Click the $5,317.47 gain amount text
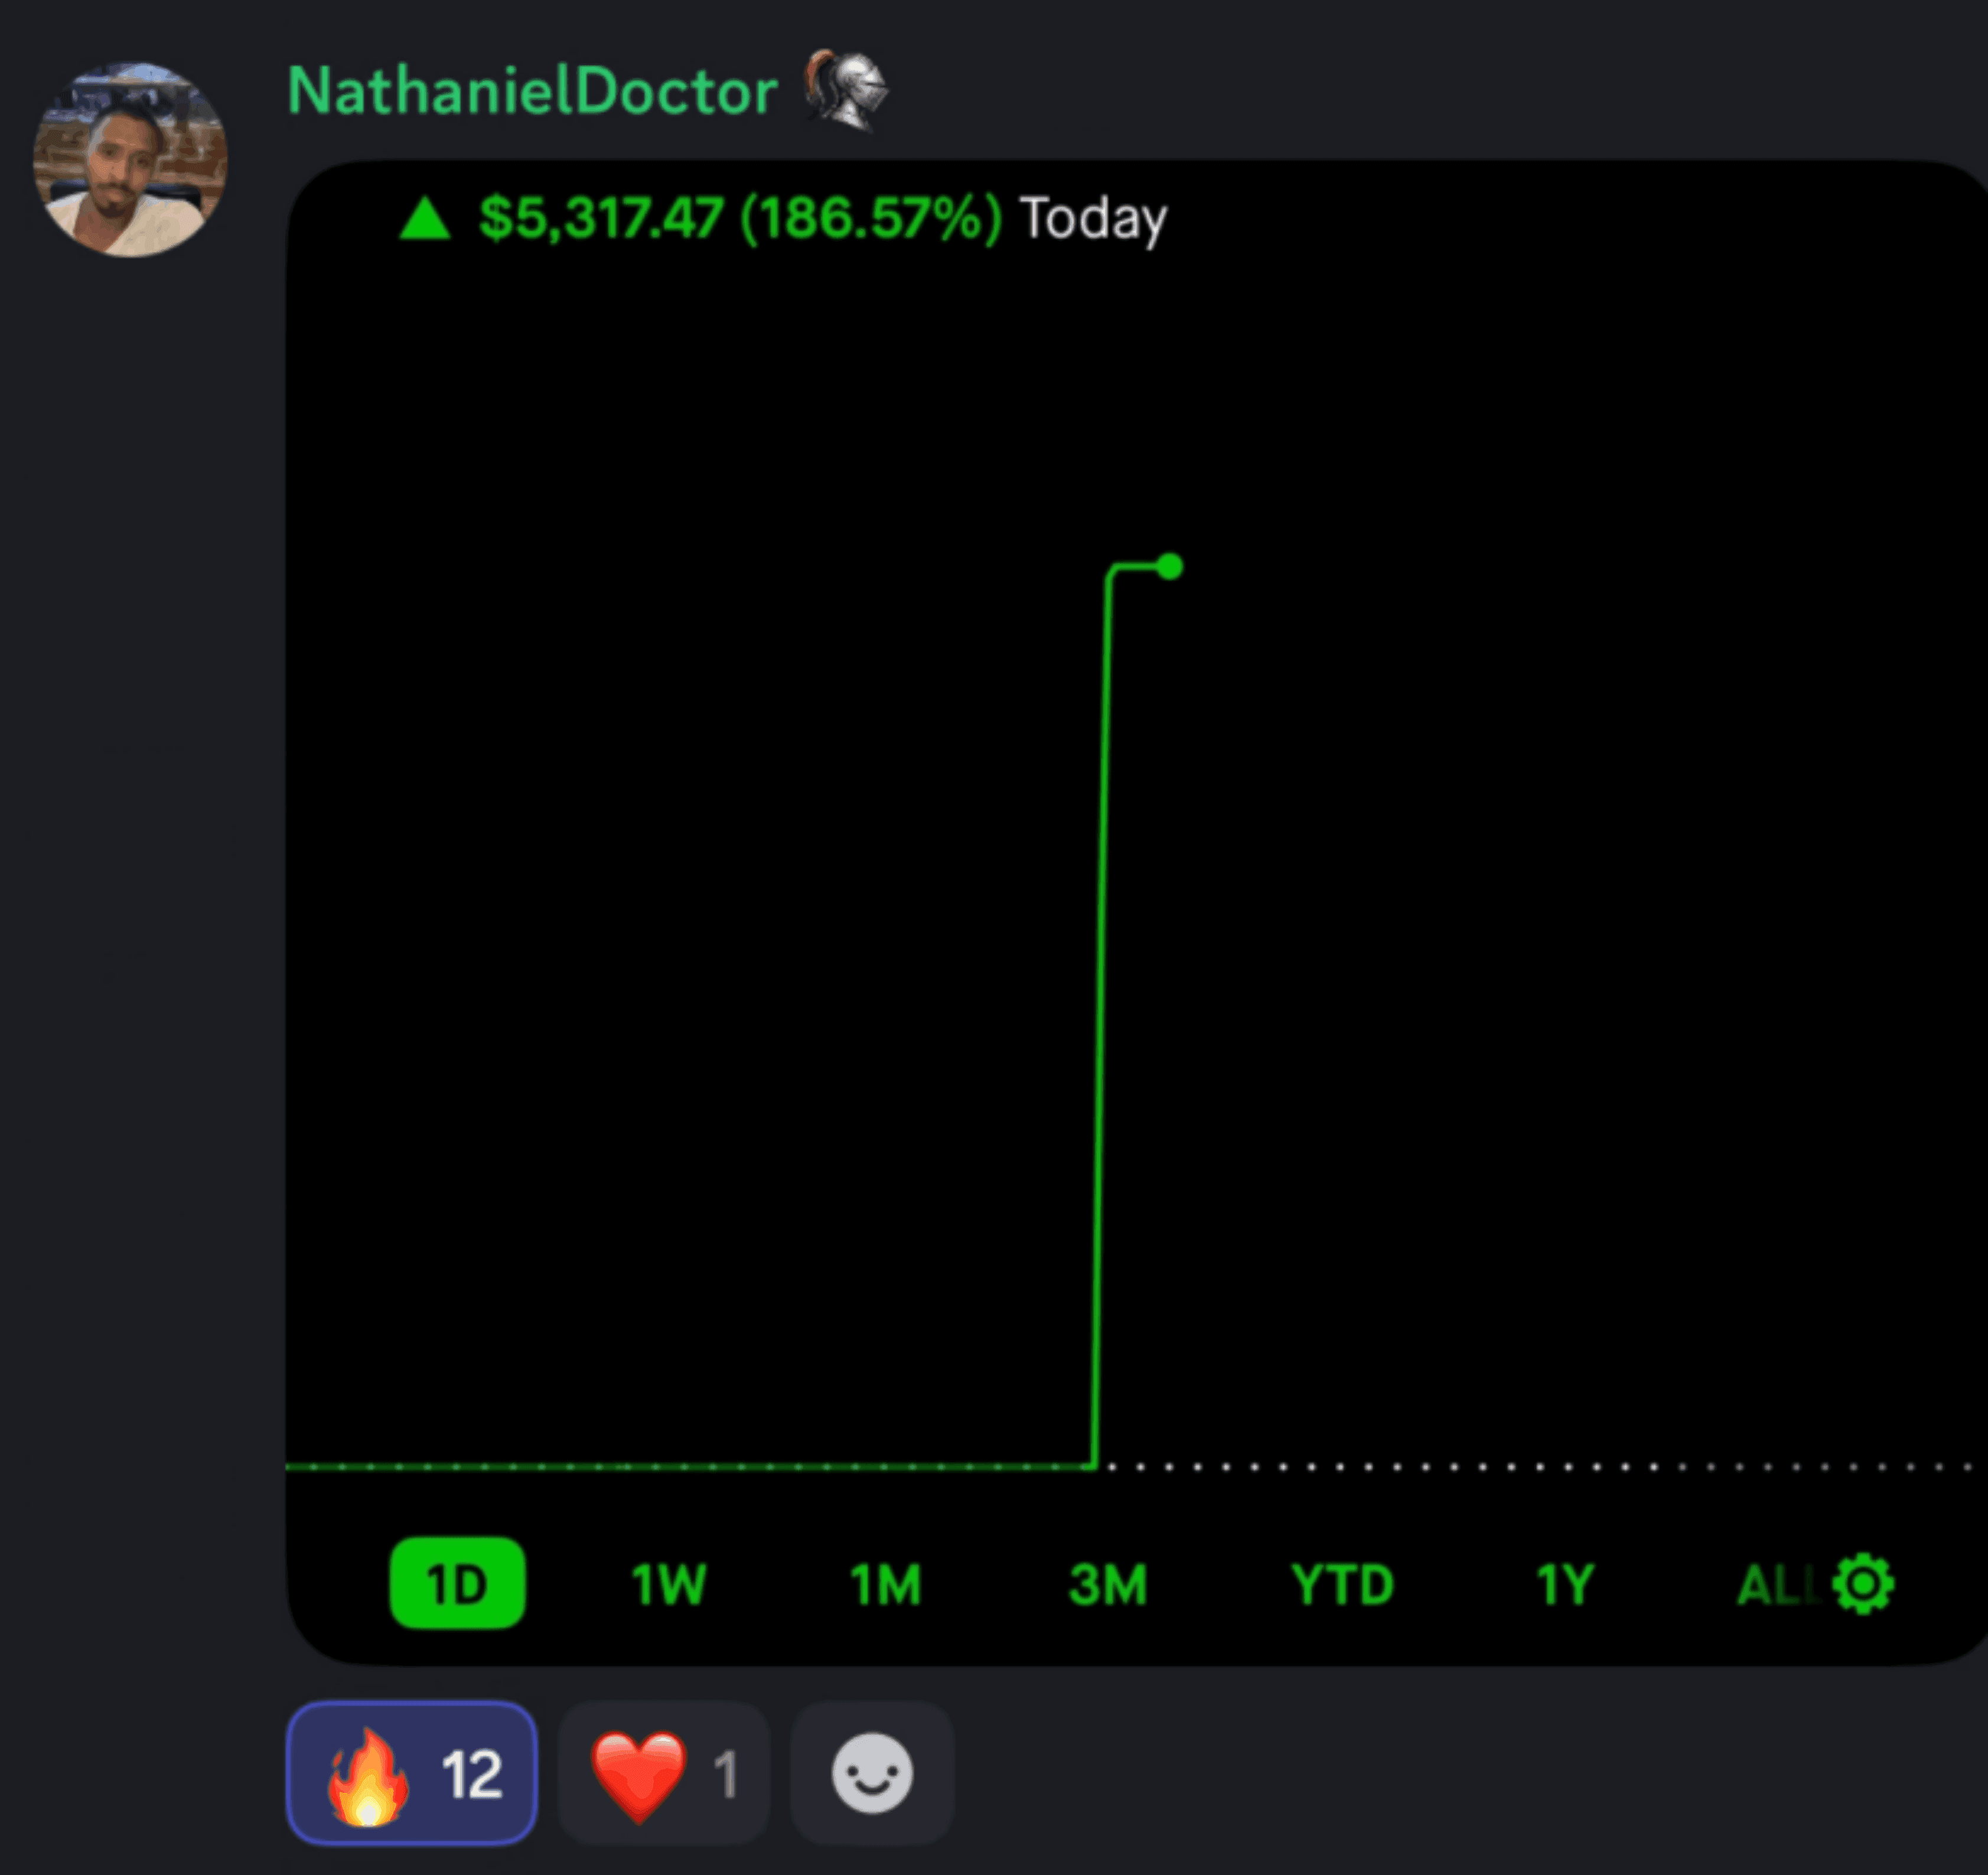This screenshot has height=1875, width=1988. click(x=601, y=218)
